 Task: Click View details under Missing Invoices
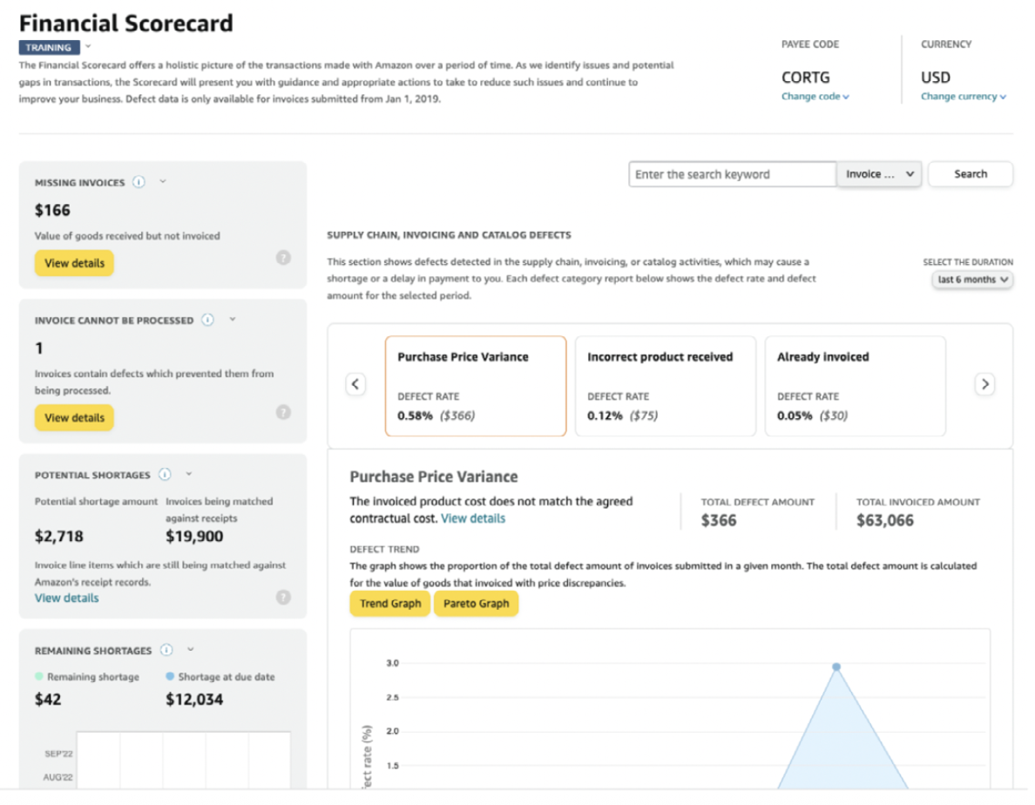pos(74,263)
